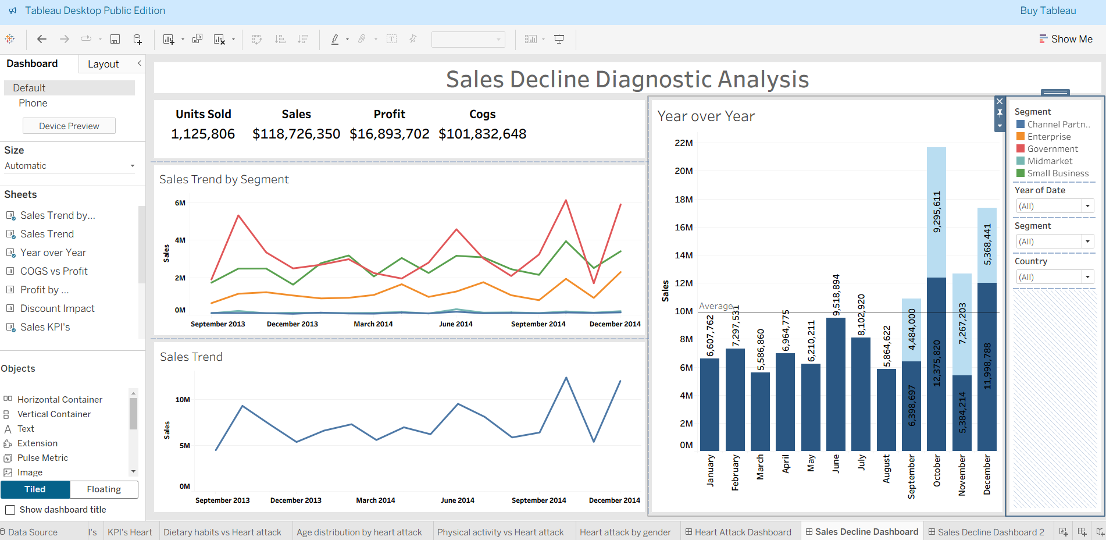
Task: Click the Save disk icon
Action: pos(115,39)
